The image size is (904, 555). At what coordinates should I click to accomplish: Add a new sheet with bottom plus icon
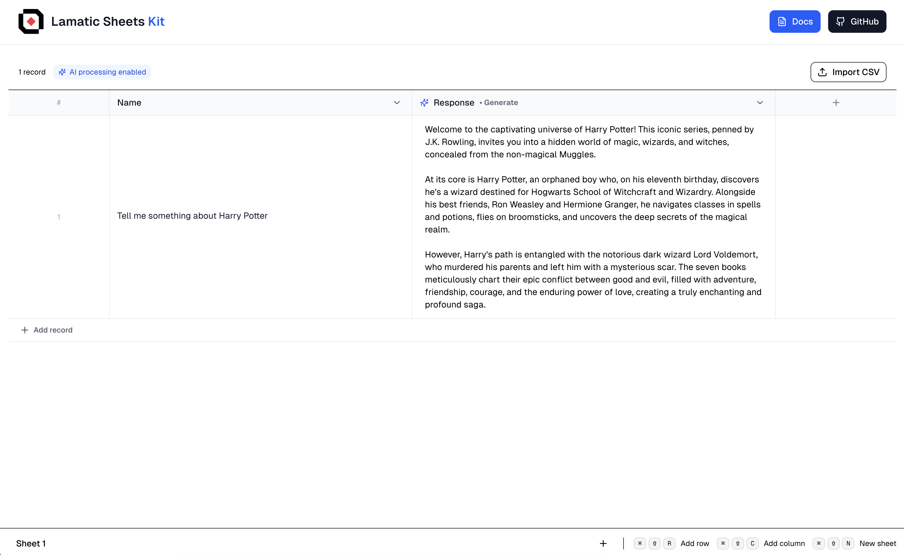tap(603, 544)
